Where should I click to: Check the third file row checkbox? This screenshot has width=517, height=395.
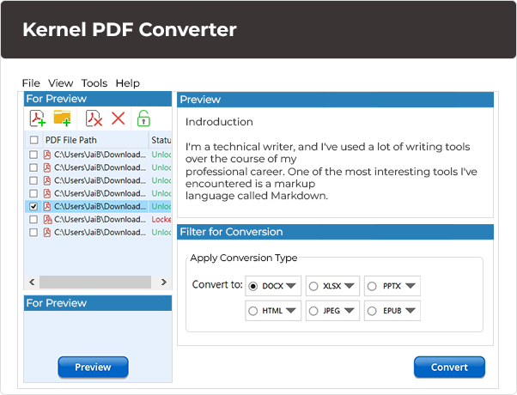(x=33, y=180)
